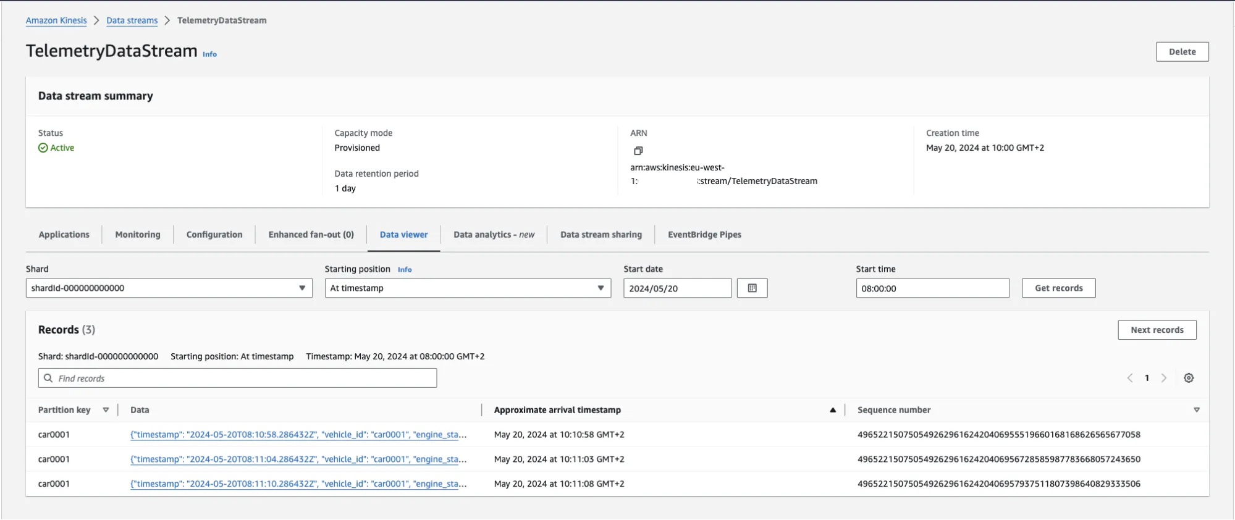Open the Starting position dropdown
The image size is (1235, 520).
[468, 288]
